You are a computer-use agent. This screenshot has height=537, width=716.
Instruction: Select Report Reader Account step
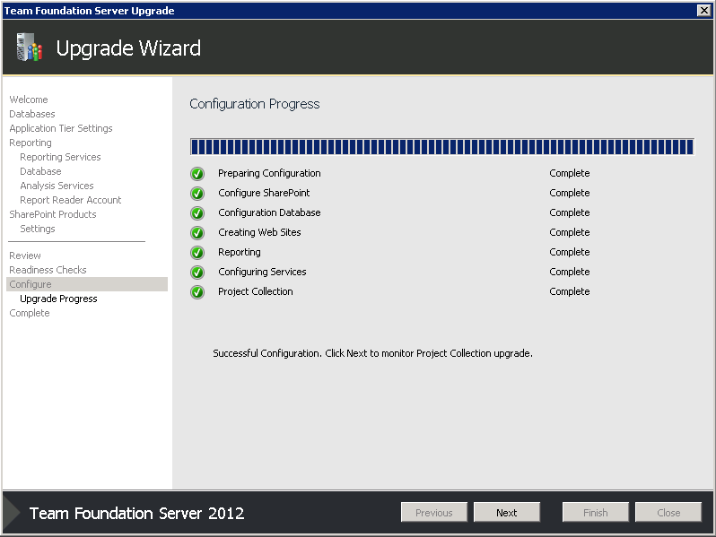tap(71, 200)
